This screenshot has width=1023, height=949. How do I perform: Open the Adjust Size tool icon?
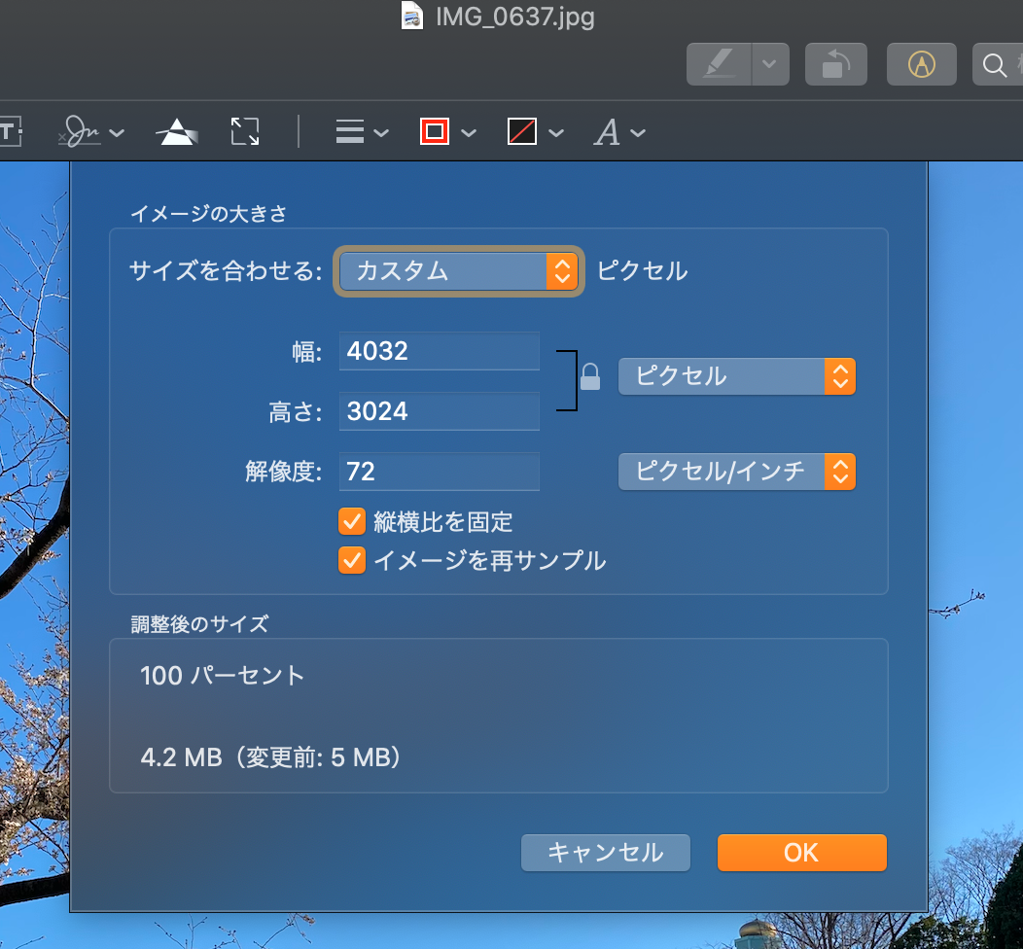[245, 131]
